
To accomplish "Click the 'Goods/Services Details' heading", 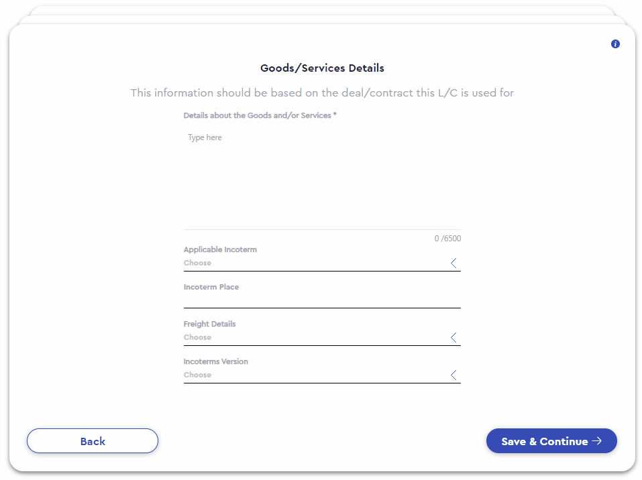I will [x=322, y=68].
